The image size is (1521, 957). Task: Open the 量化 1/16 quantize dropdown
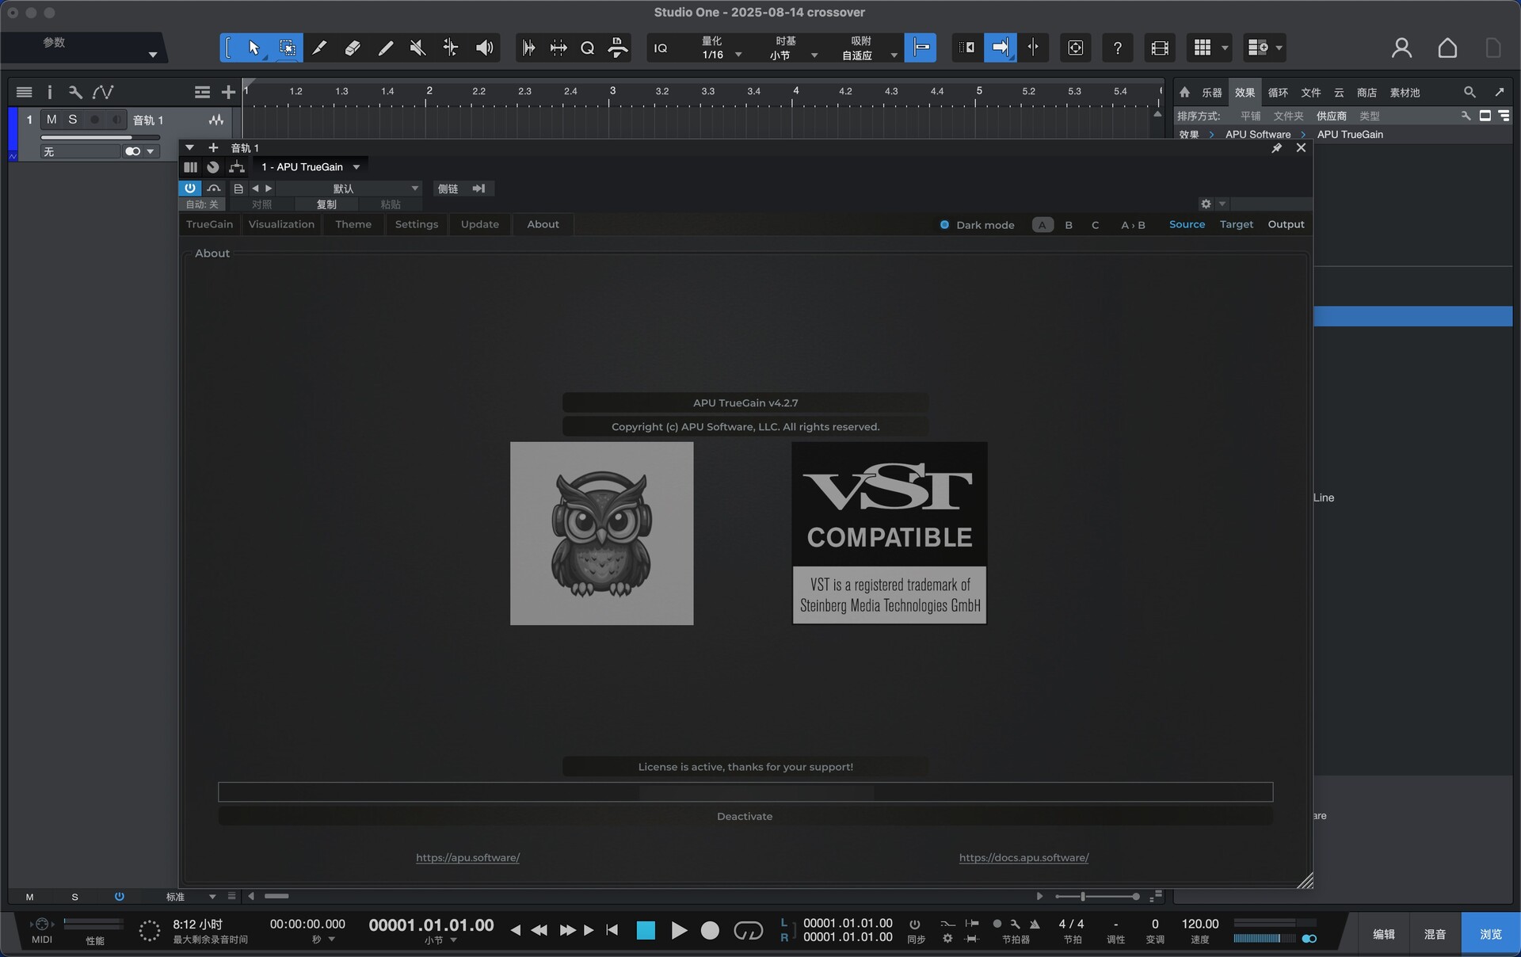[721, 48]
